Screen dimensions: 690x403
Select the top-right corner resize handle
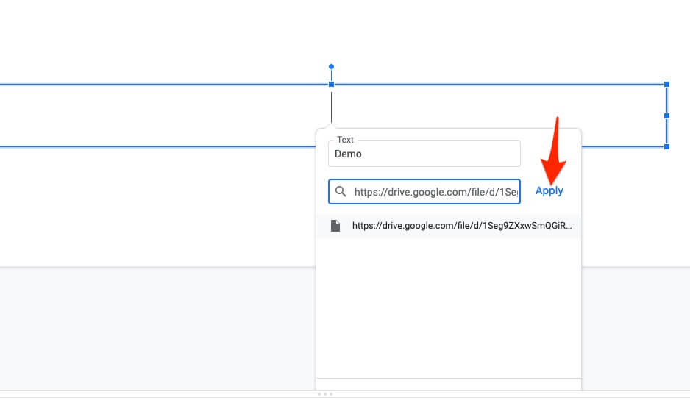pos(666,85)
